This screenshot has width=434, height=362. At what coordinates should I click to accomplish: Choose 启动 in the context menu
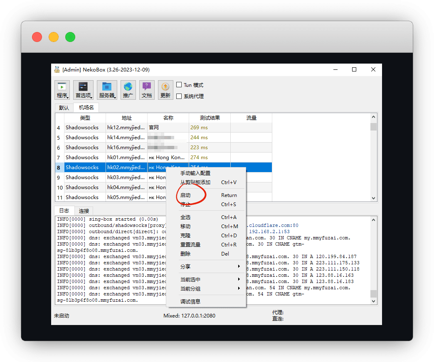[186, 195]
